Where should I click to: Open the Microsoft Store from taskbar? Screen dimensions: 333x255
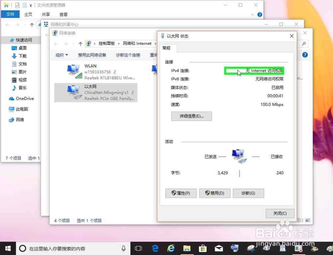click(x=202, y=248)
